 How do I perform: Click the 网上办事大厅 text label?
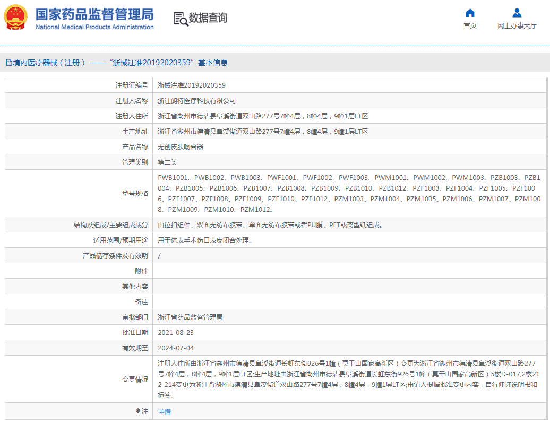click(x=517, y=25)
